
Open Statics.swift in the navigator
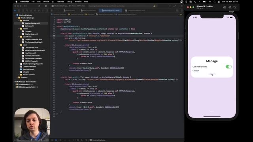pyautogui.click(x=29, y=26)
